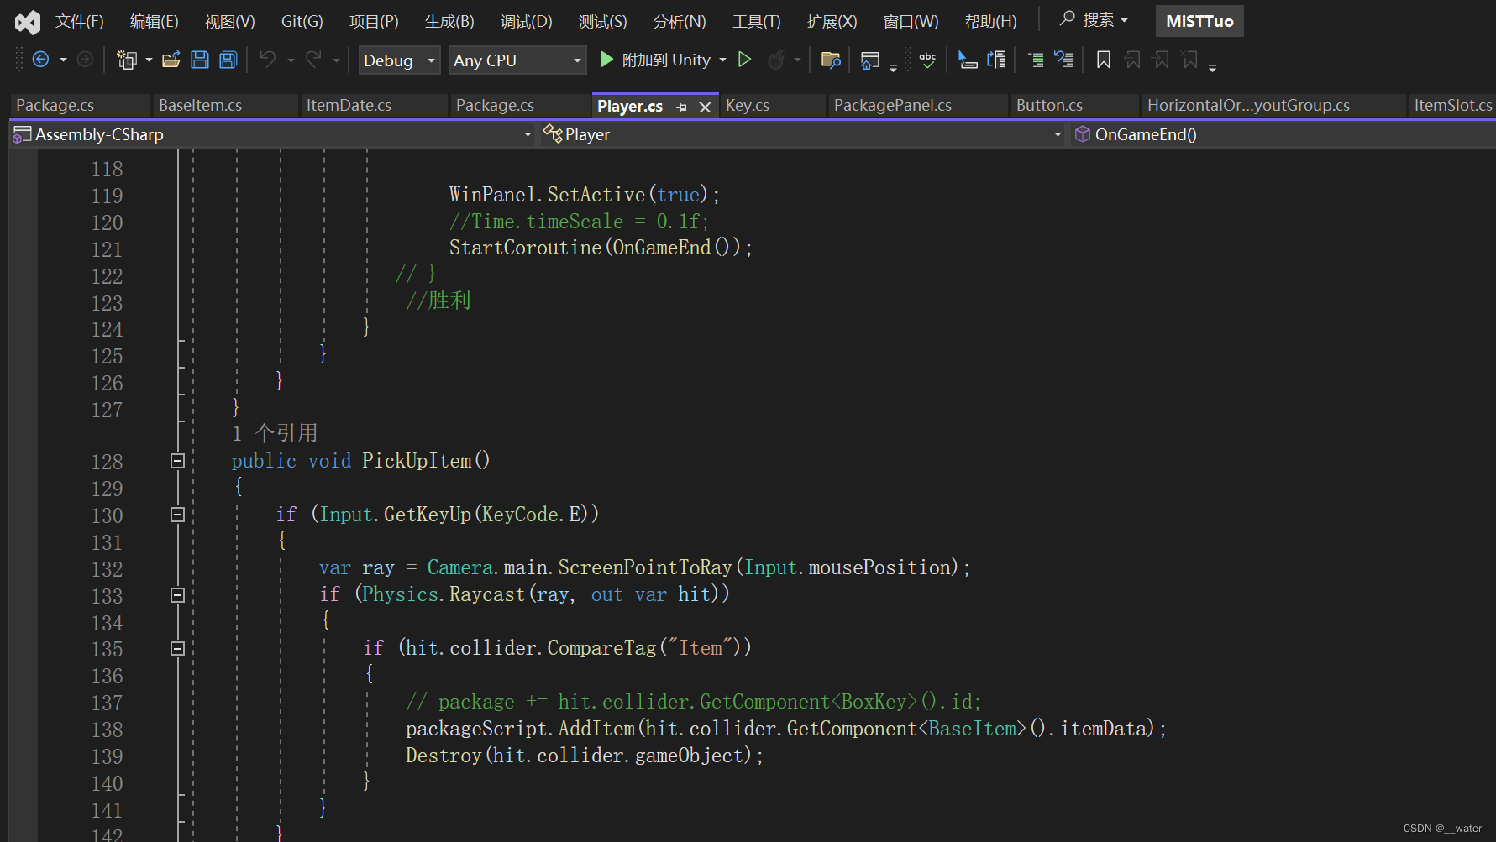
Task: Click the Redo arrow icon
Action: 313,60
